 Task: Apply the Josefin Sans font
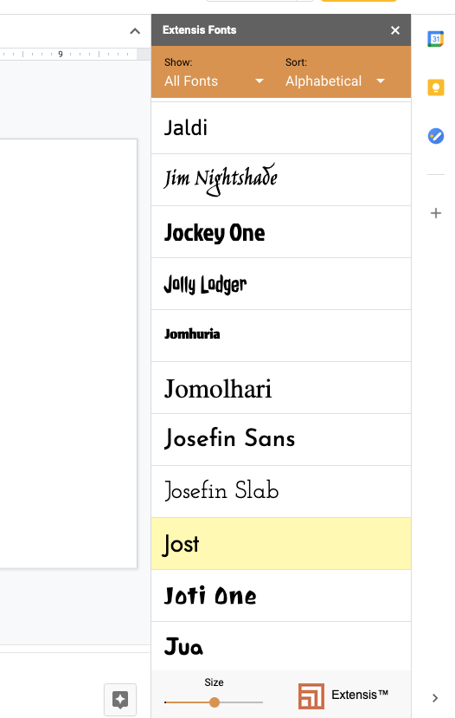(281, 440)
